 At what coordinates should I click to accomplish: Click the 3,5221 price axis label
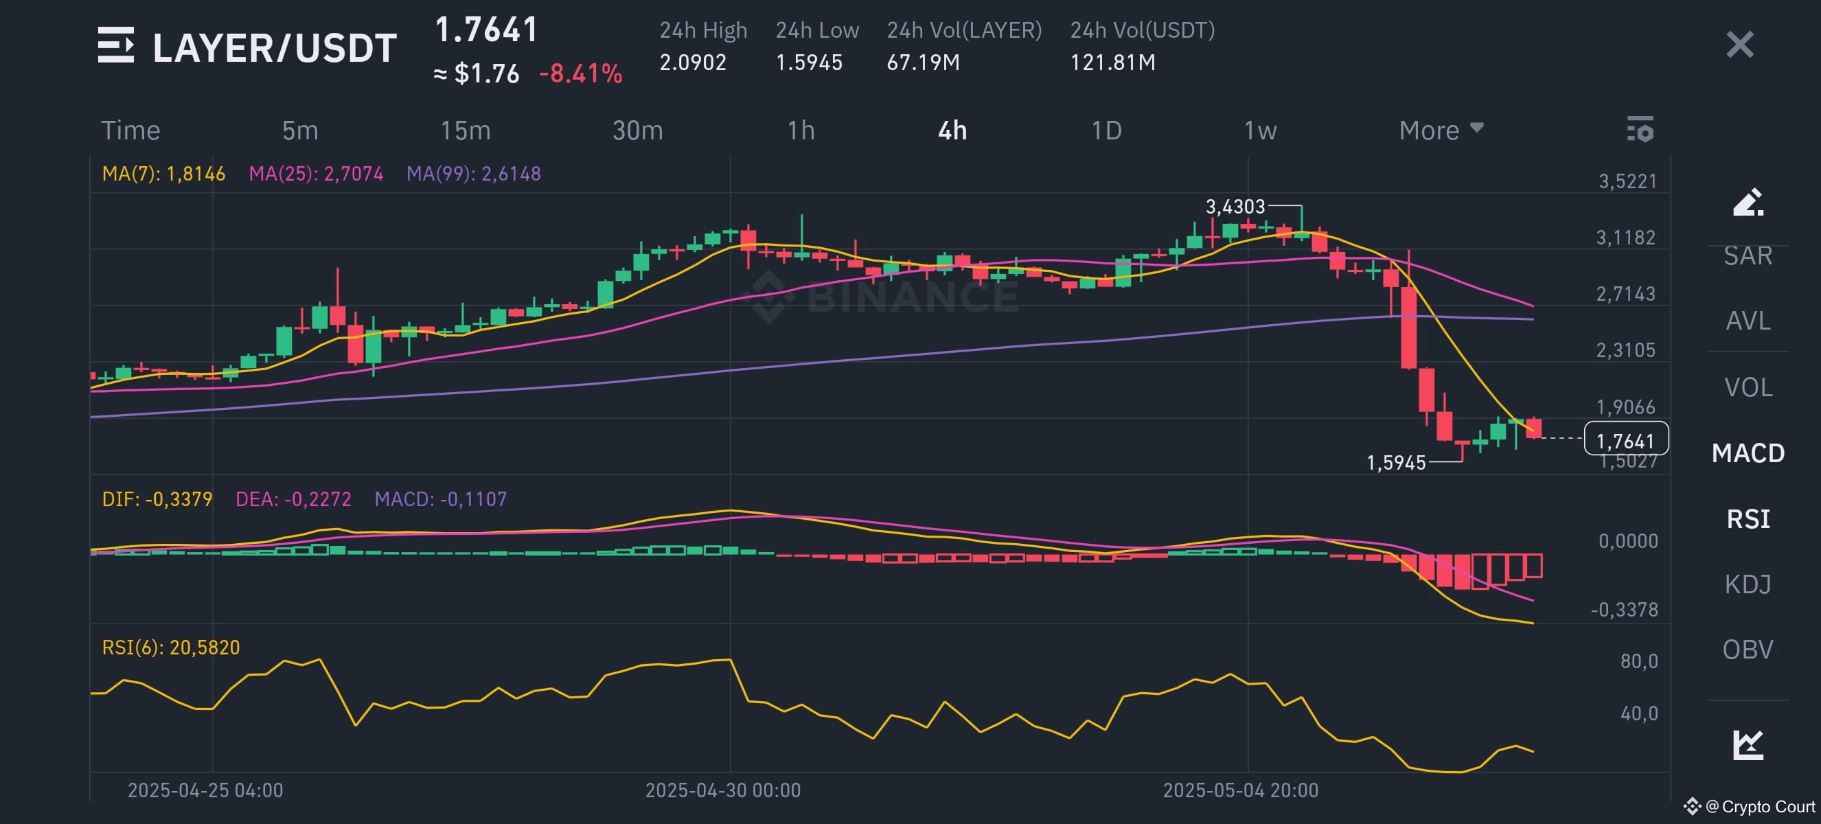pyautogui.click(x=1627, y=181)
